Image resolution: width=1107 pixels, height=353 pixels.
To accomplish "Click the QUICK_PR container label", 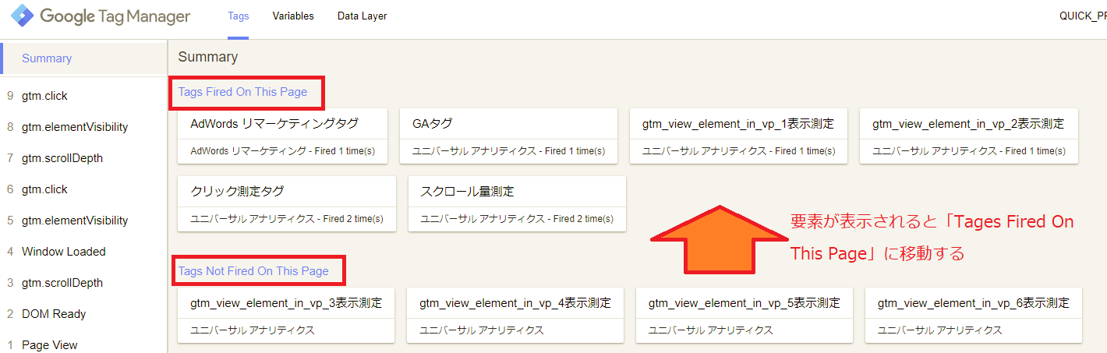I will coord(1083,16).
